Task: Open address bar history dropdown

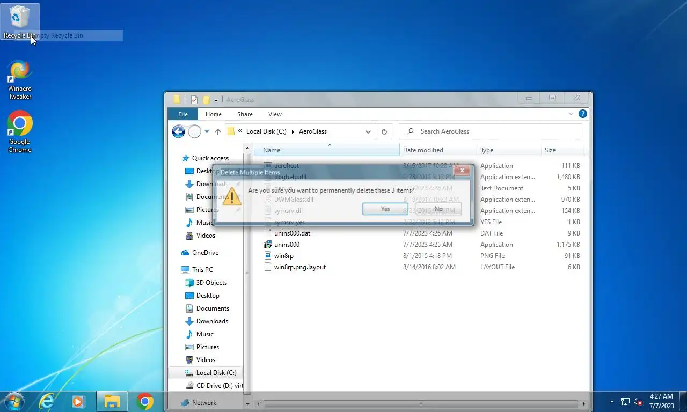Action: [368, 131]
